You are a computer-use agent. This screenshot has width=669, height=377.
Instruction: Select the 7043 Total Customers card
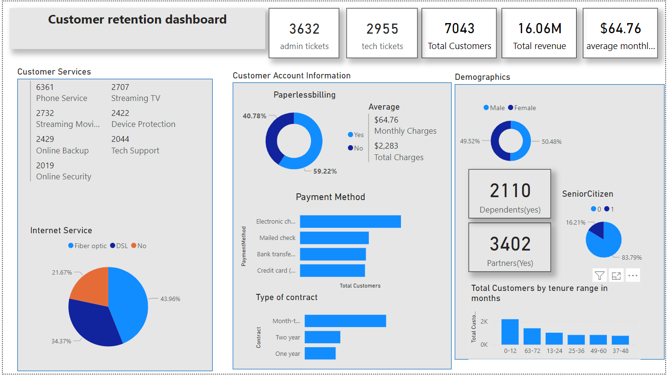[459, 33]
